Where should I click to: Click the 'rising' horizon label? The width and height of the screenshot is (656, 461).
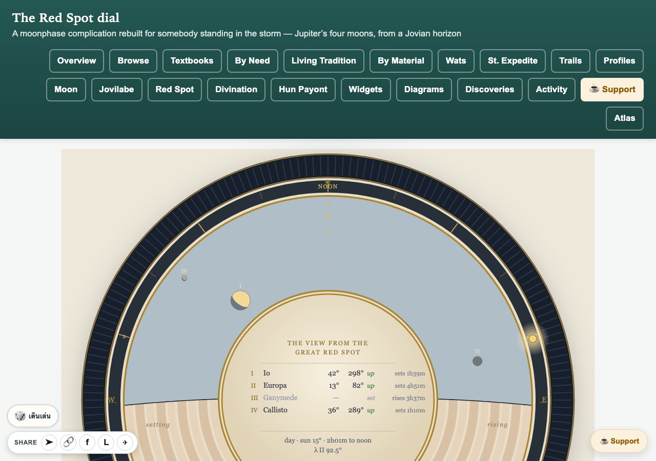point(498,425)
